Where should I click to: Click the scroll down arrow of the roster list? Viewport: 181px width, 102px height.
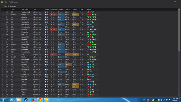click(x=179, y=95)
